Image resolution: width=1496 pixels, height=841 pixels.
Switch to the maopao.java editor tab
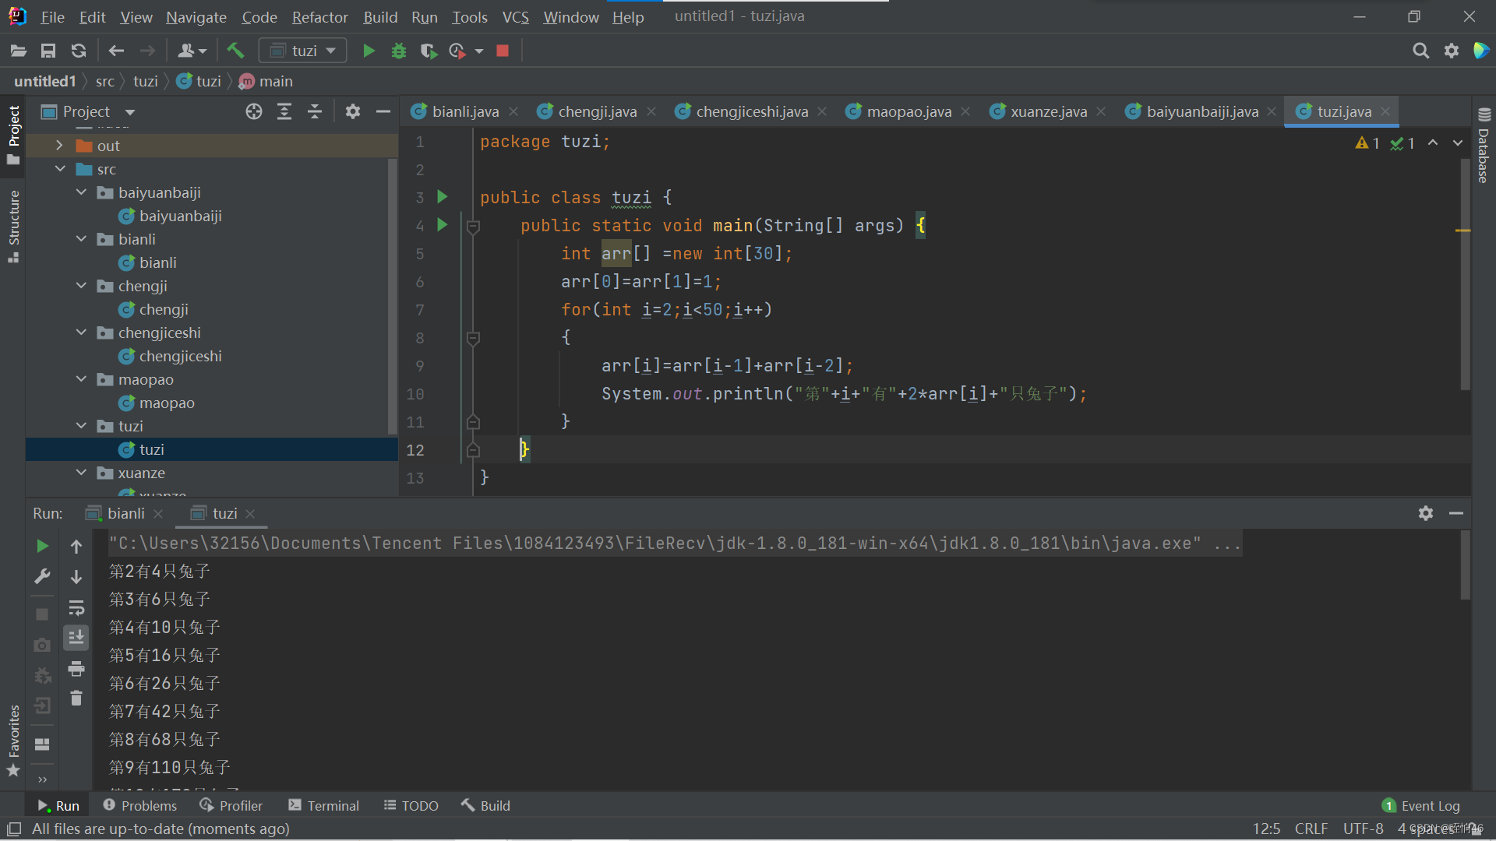tap(909, 112)
